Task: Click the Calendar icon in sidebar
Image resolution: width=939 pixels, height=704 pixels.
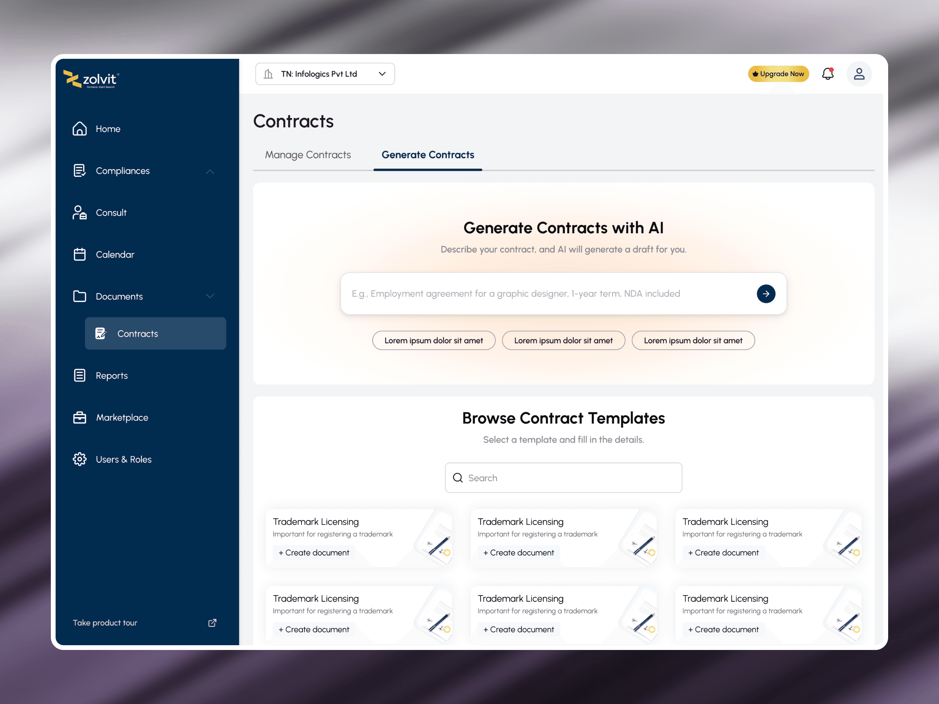Action: tap(79, 254)
